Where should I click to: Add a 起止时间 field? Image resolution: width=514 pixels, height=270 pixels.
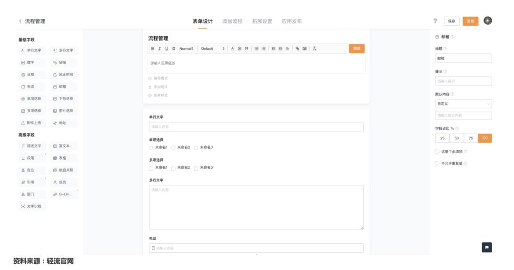[64, 75]
